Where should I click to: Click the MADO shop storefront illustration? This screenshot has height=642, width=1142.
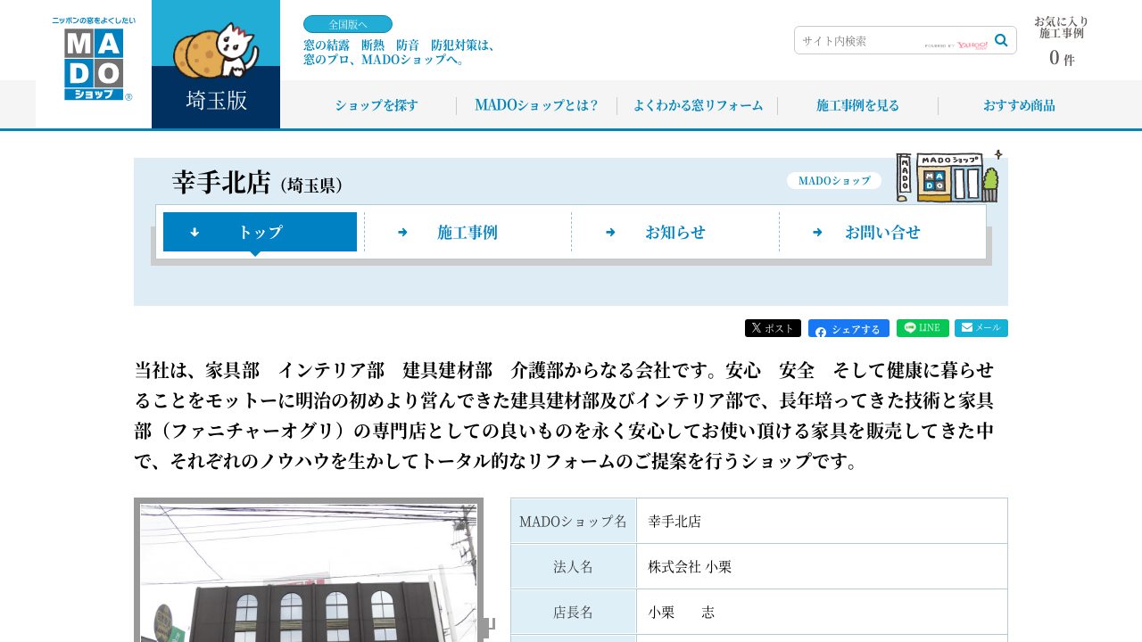tap(948, 177)
